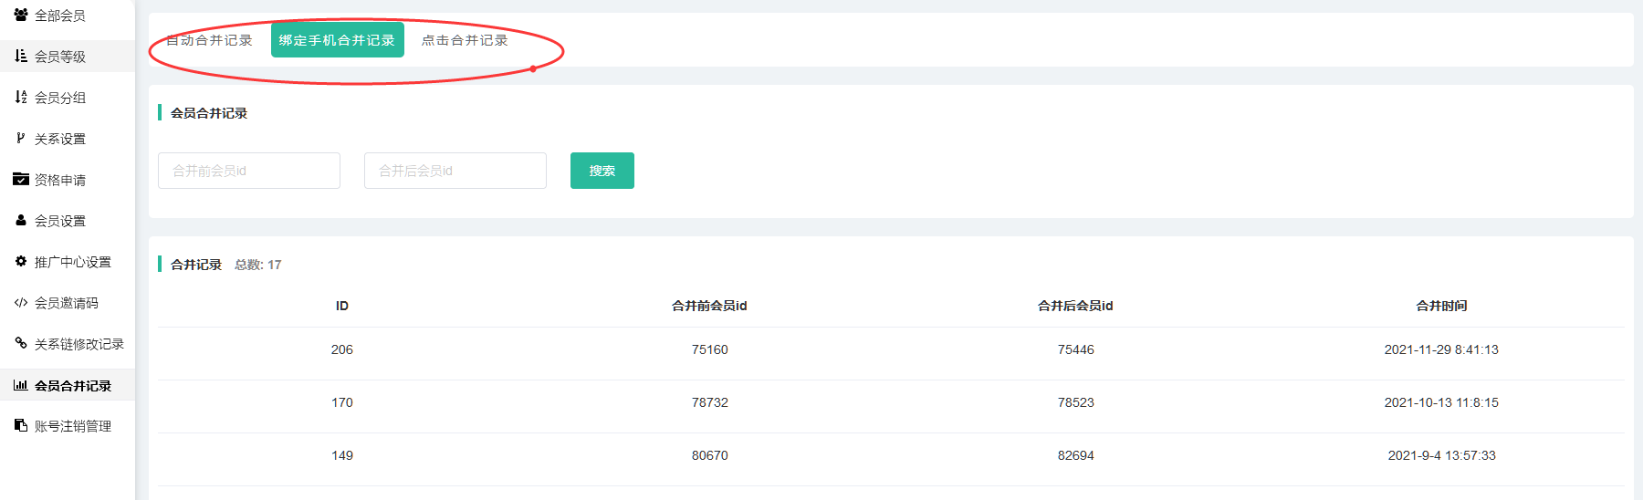Click the 会员合并记录 chart icon
This screenshot has height=500, width=1643.
point(21,385)
